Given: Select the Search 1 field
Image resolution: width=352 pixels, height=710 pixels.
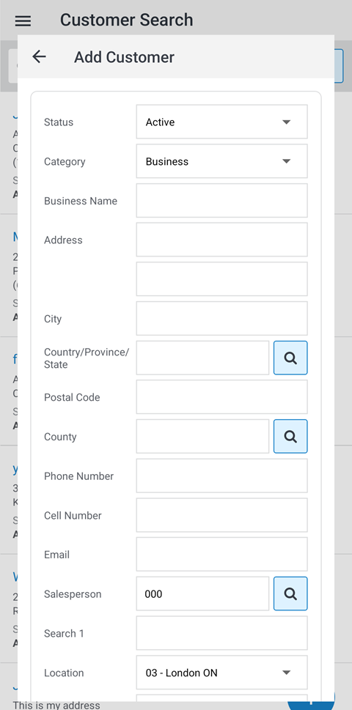Looking at the screenshot, I should pos(222,633).
